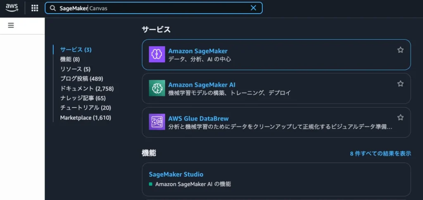This screenshot has height=200, width=423.
Task: Expand the hamburger navigation menu
Action: point(11,25)
